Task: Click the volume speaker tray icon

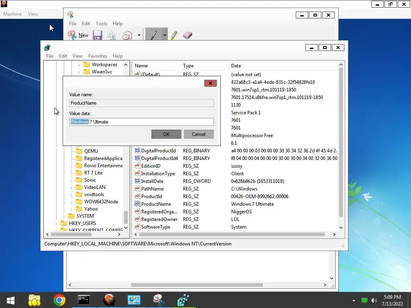Action: (x=374, y=300)
